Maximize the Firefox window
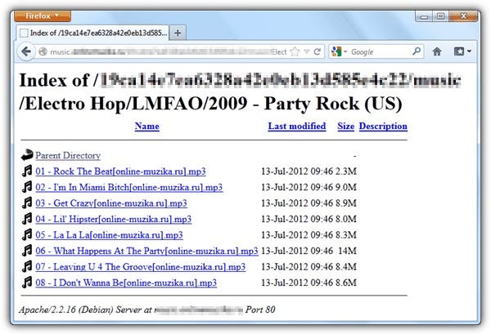The image size is (491, 334). coord(440,16)
